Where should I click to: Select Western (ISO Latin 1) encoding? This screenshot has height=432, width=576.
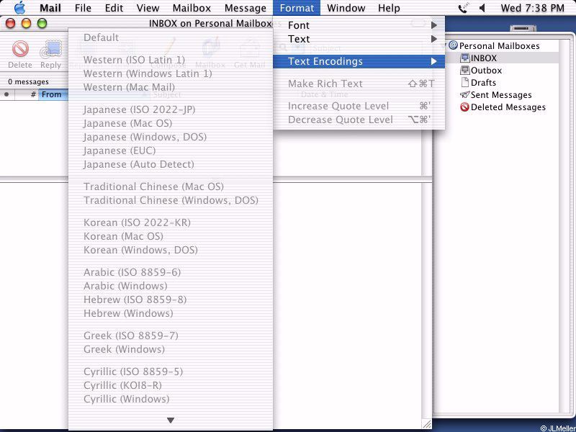[x=171, y=60]
